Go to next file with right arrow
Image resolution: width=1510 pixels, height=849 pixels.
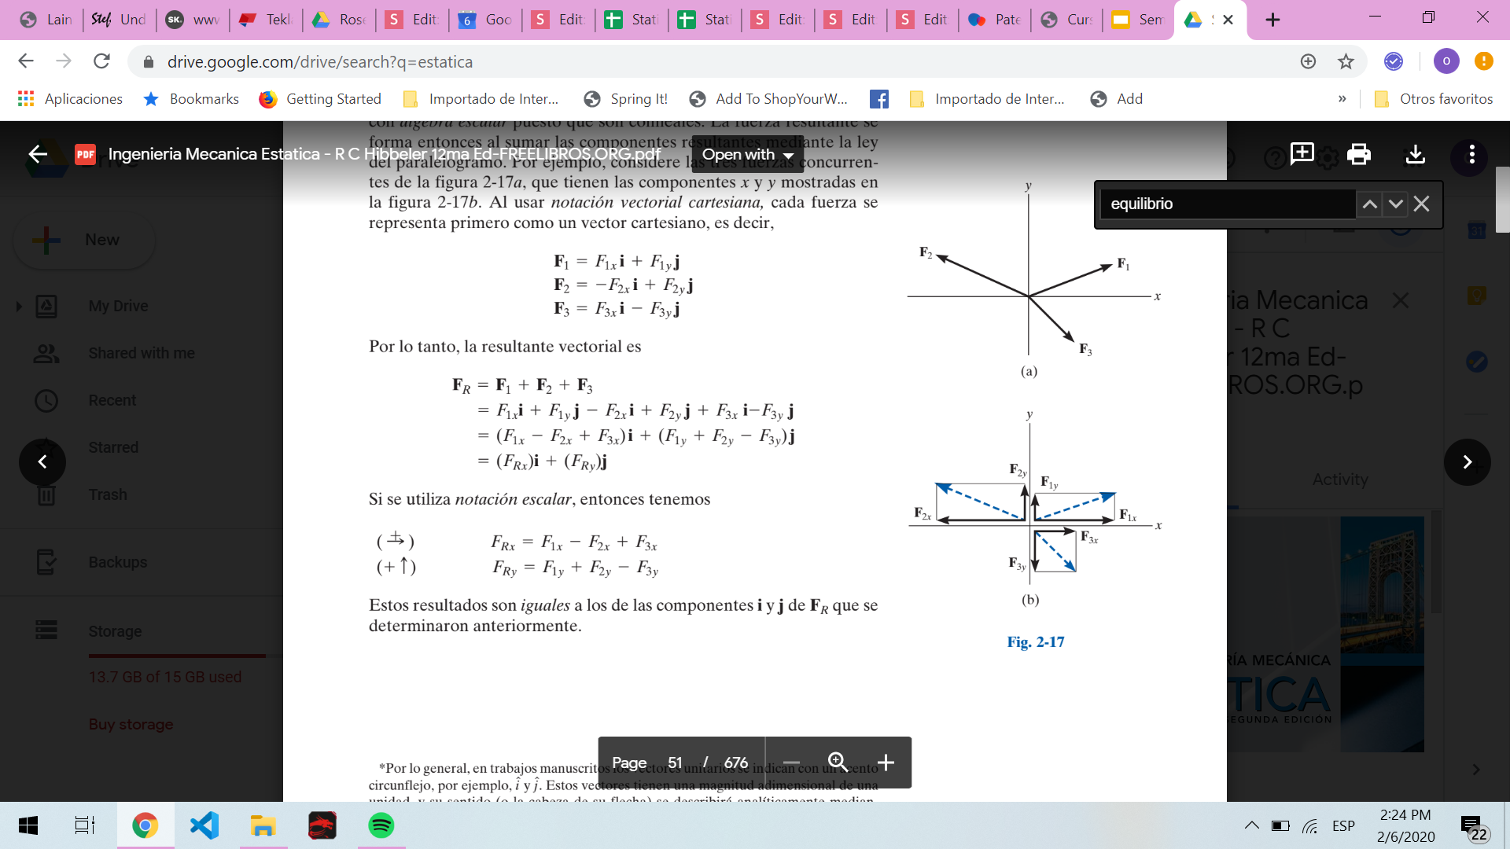(1467, 462)
